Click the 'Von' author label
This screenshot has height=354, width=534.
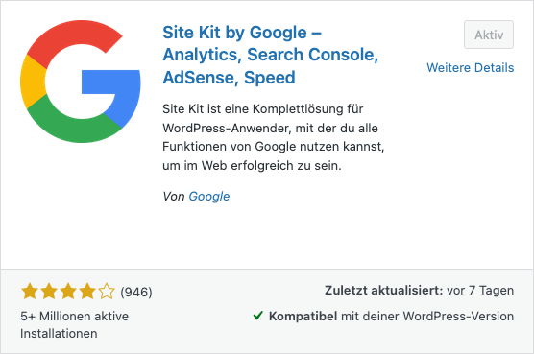click(x=174, y=197)
